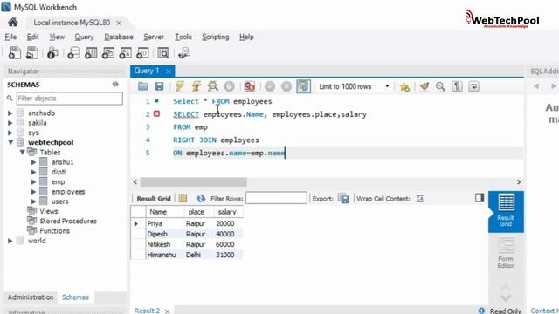
Task: Expand the anshudb schema
Action: tap(10, 113)
